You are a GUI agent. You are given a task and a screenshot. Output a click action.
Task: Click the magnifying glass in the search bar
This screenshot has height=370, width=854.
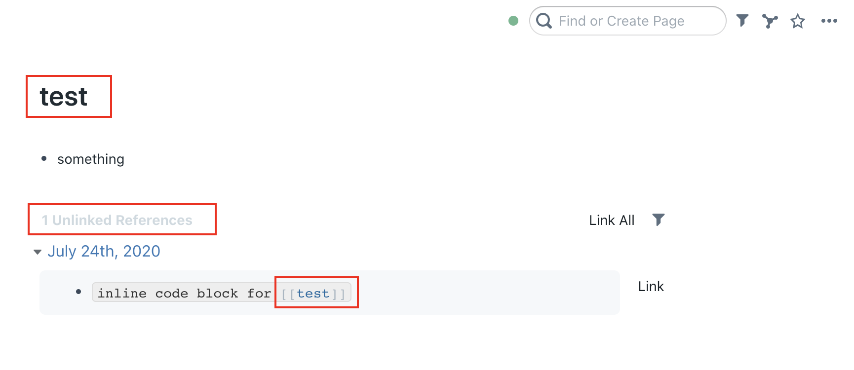click(544, 21)
